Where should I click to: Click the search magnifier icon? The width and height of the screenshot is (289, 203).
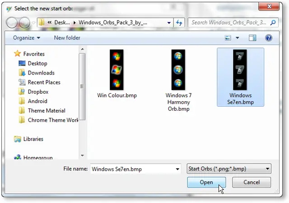pos(273,23)
